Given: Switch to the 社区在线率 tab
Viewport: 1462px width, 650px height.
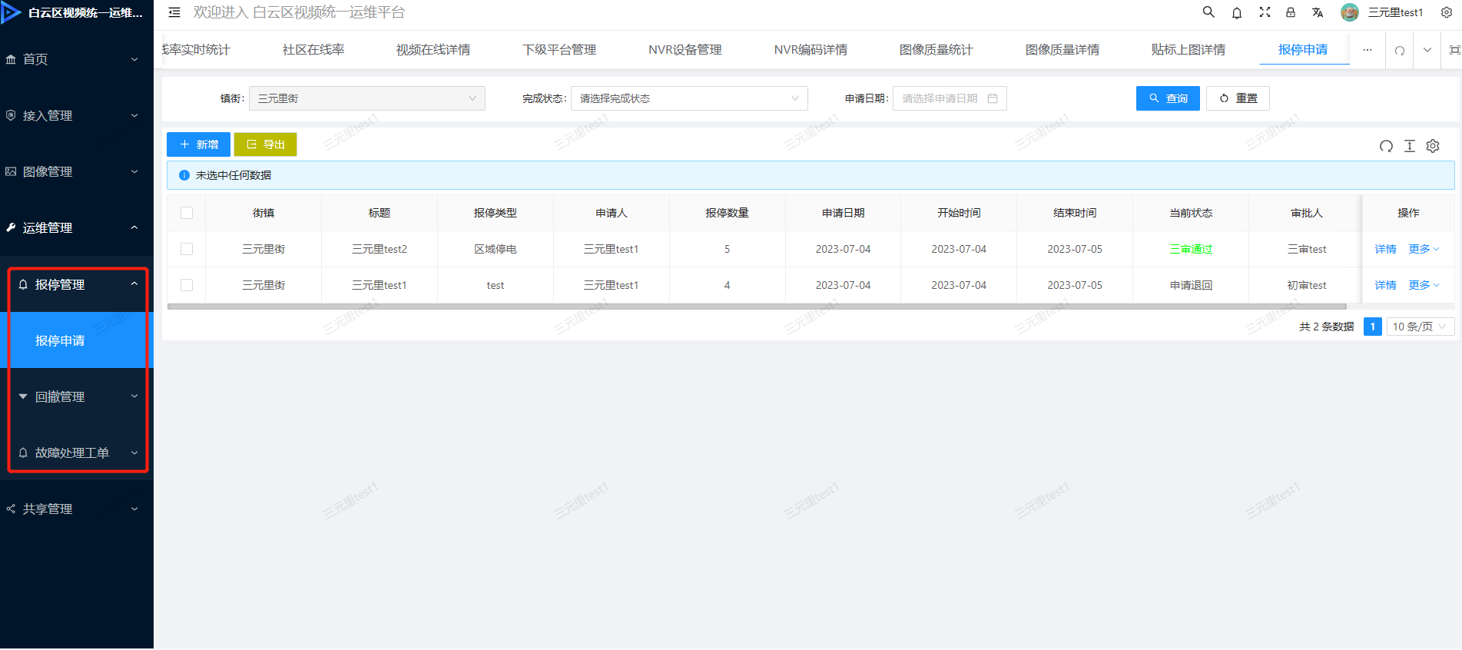Looking at the screenshot, I should coord(313,50).
